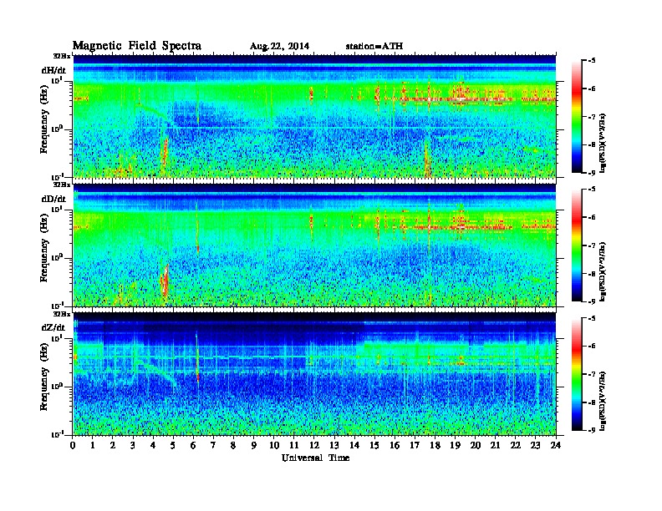Click the '-7' value on dD/dt color scale

592,245
